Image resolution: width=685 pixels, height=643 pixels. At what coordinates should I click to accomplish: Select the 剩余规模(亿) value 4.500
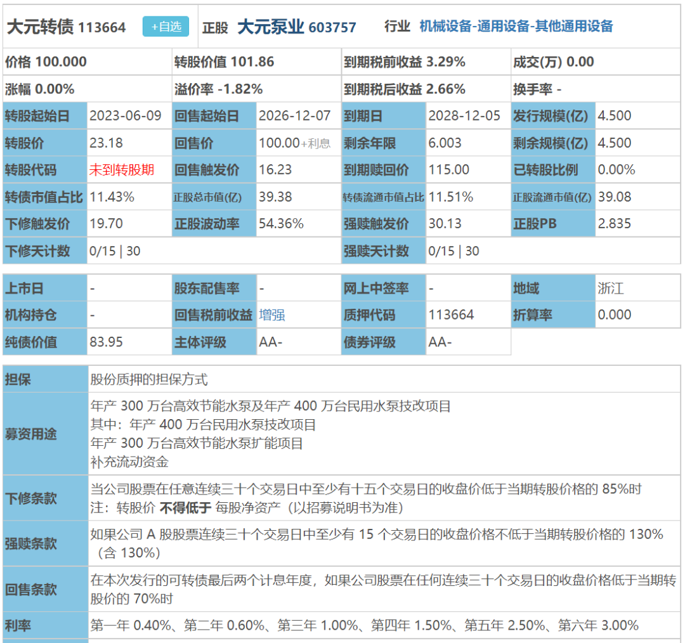(615, 143)
